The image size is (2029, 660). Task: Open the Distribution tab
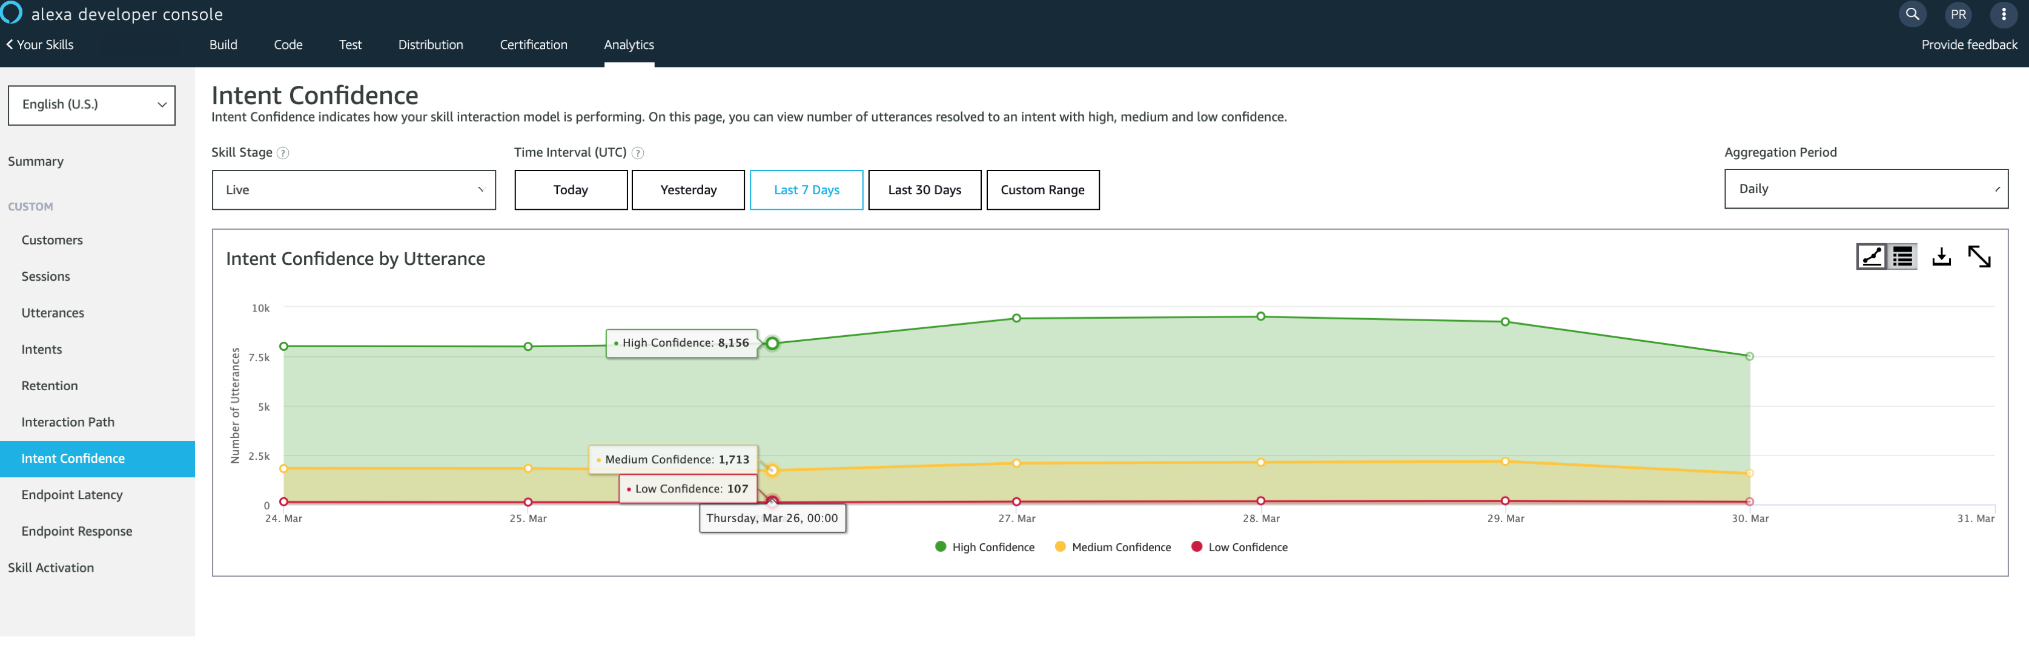431,45
